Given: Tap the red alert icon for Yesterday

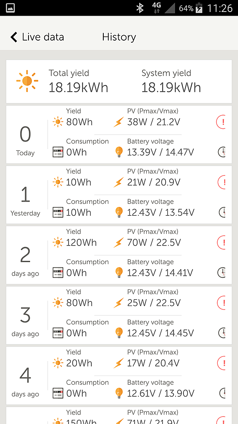Looking at the screenshot, I should (221, 182).
